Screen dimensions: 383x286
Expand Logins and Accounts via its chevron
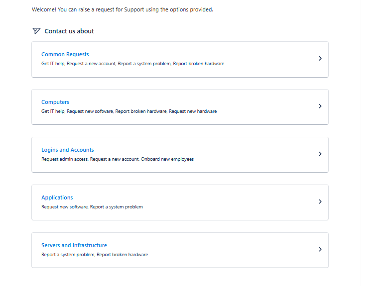[320, 154]
